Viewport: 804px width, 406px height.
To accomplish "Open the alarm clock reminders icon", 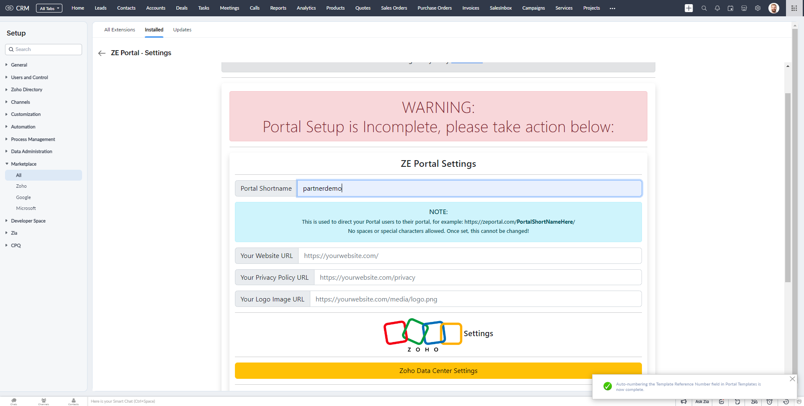I will coord(770,402).
